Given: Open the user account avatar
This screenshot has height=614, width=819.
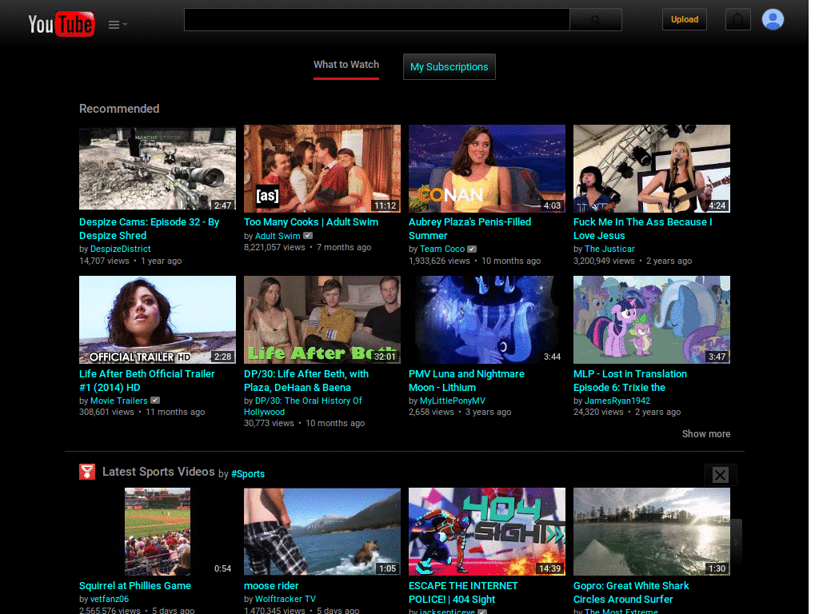Looking at the screenshot, I should click(x=773, y=19).
